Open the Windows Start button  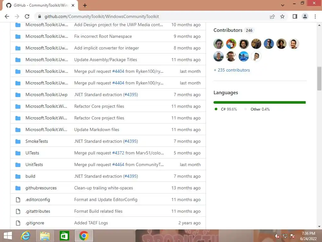coord(8,236)
